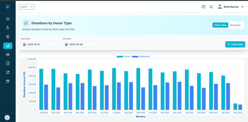248x122 pixels.
Task: Click the calendar icon in End Date field
Action: 66,44
